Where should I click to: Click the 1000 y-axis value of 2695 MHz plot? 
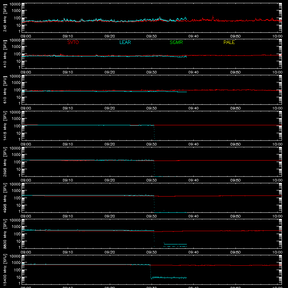tap(16, 154)
